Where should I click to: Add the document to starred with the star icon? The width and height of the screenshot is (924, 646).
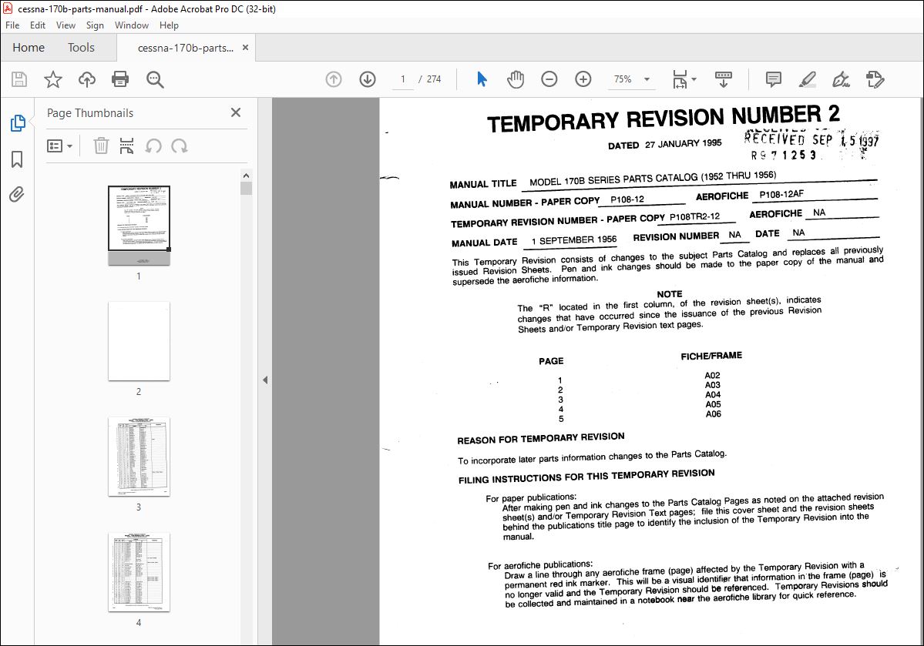pyautogui.click(x=53, y=79)
